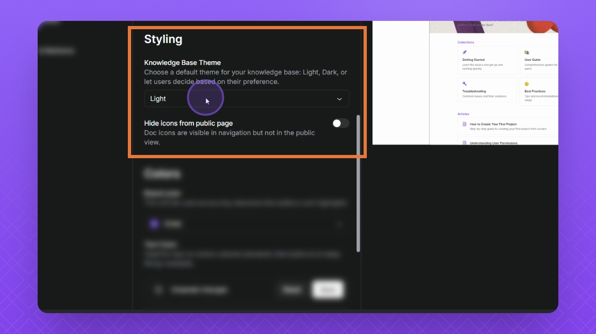Click the books icon on User Guide
The width and height of the screenshot is (596, 334).
[x=527, y=52]
